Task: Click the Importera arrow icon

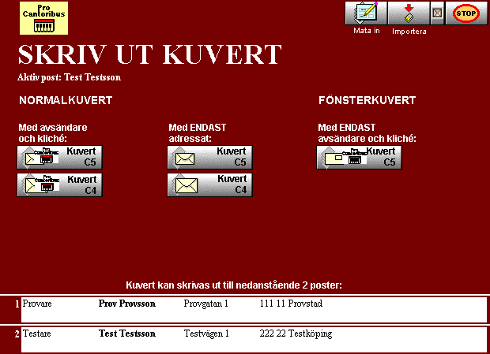Action: (409, 13)
